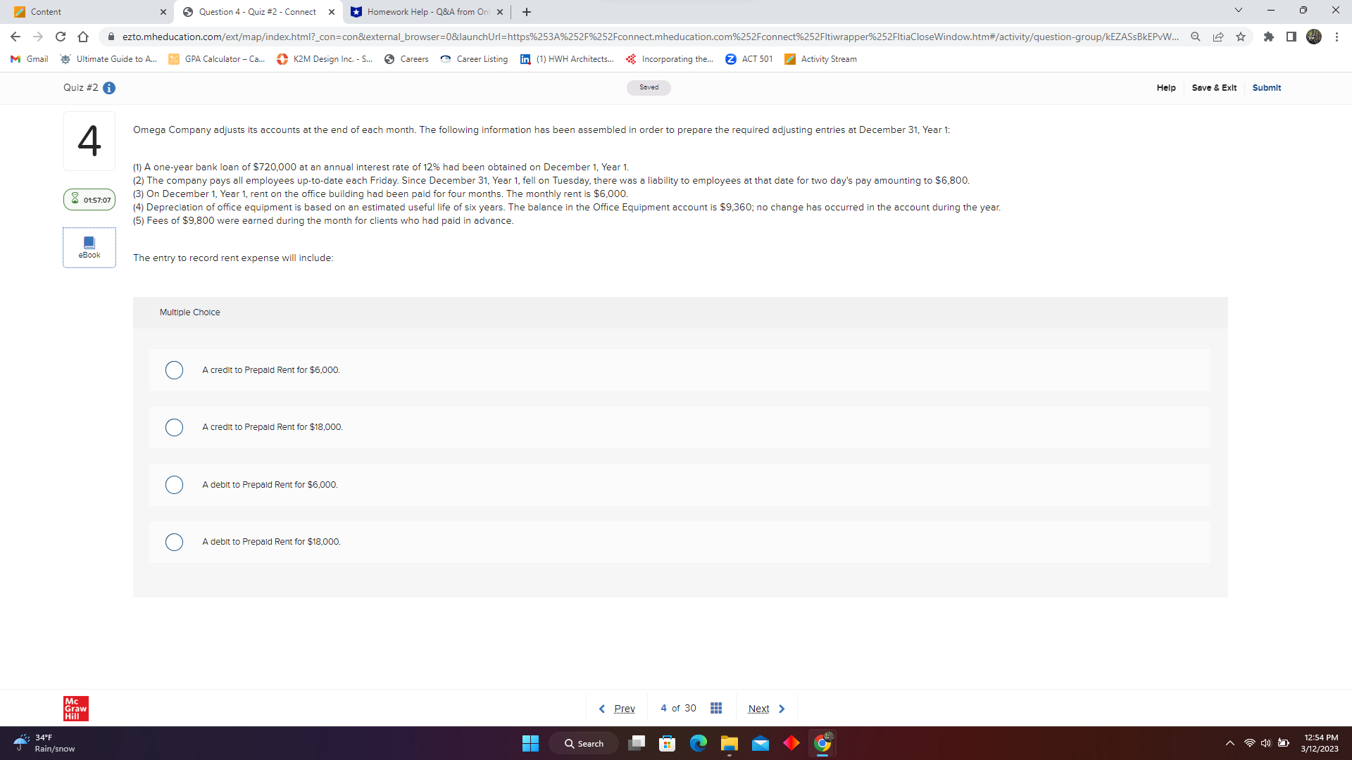Go to Next question
This screenshot has width=1352, height=760.
[x=766, y=709]
